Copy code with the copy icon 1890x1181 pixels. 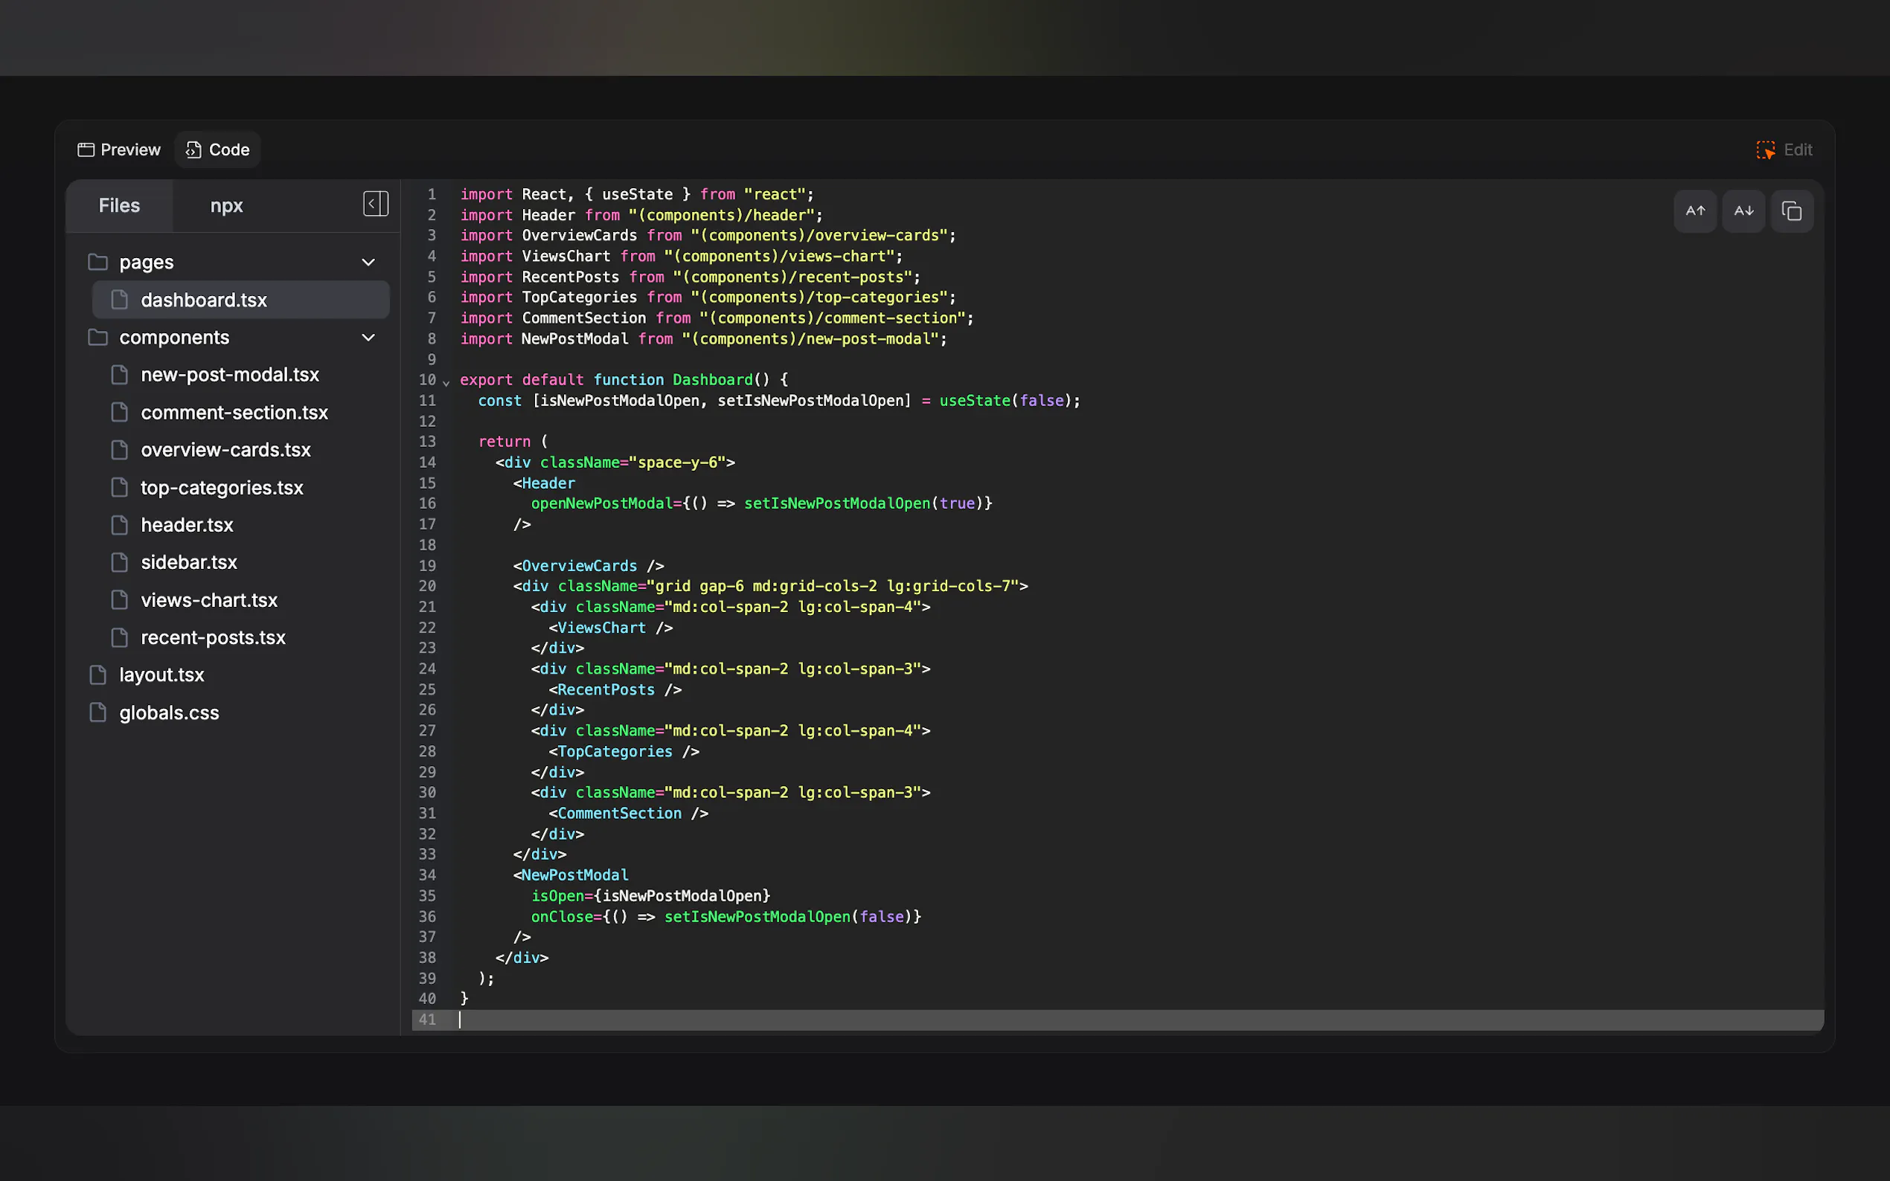1792,211
